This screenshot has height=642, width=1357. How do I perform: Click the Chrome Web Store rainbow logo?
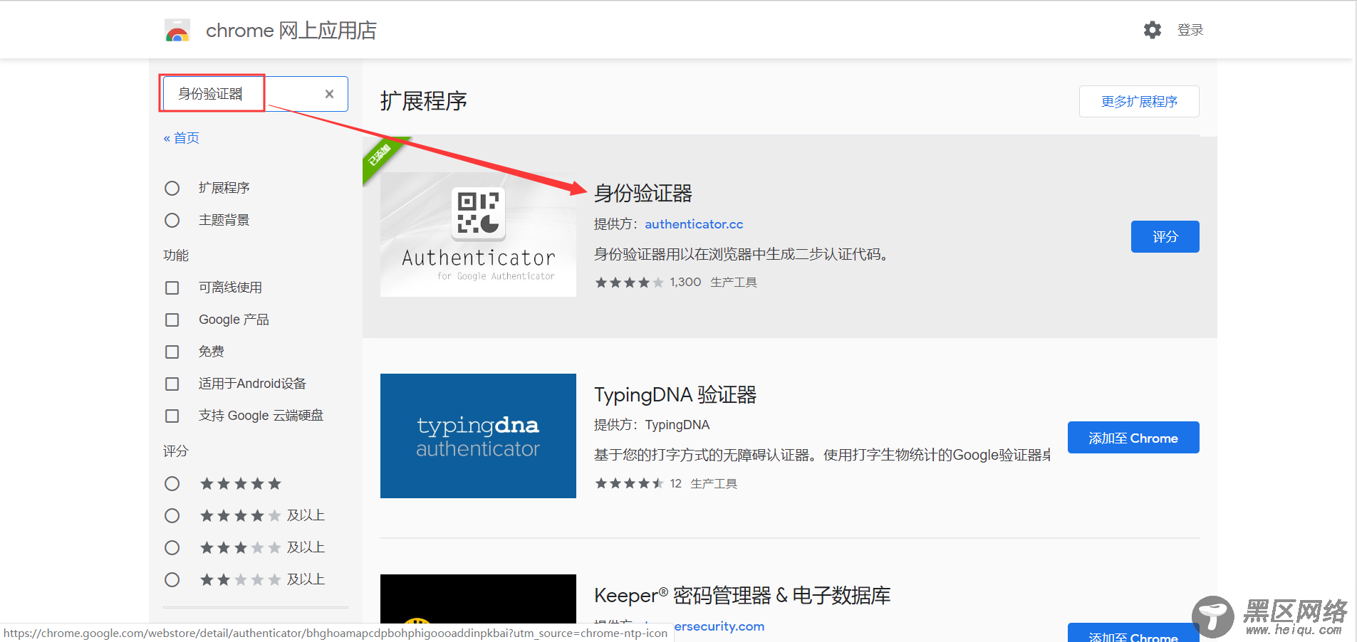[177, 31]
